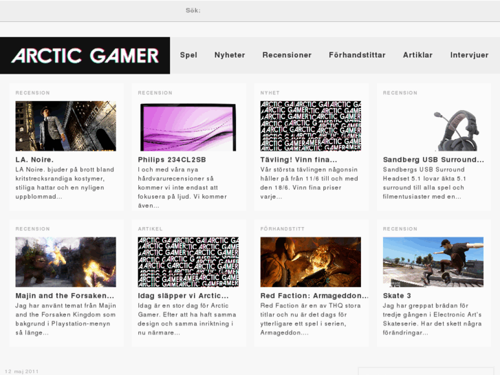Open Idag släpper vi Arctic... headline
This screenshot has height=375, width=500.
pos(183,296)
